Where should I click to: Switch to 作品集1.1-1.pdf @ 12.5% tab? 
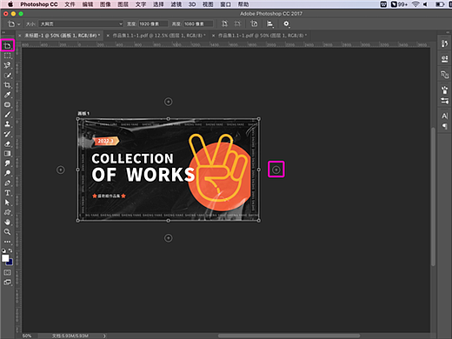pos(159,36)
